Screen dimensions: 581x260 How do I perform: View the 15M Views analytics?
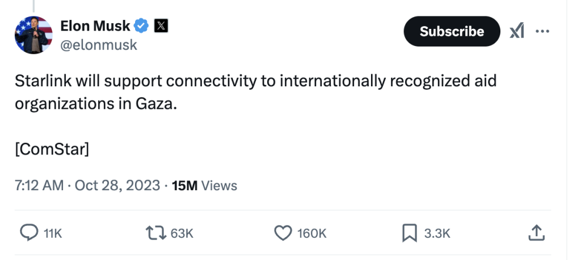(x=204, y=185)
